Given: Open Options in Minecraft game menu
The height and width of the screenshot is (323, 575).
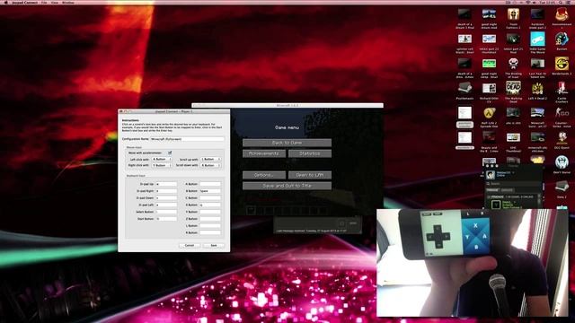Looking at the screenshot, I should (264, 175).
